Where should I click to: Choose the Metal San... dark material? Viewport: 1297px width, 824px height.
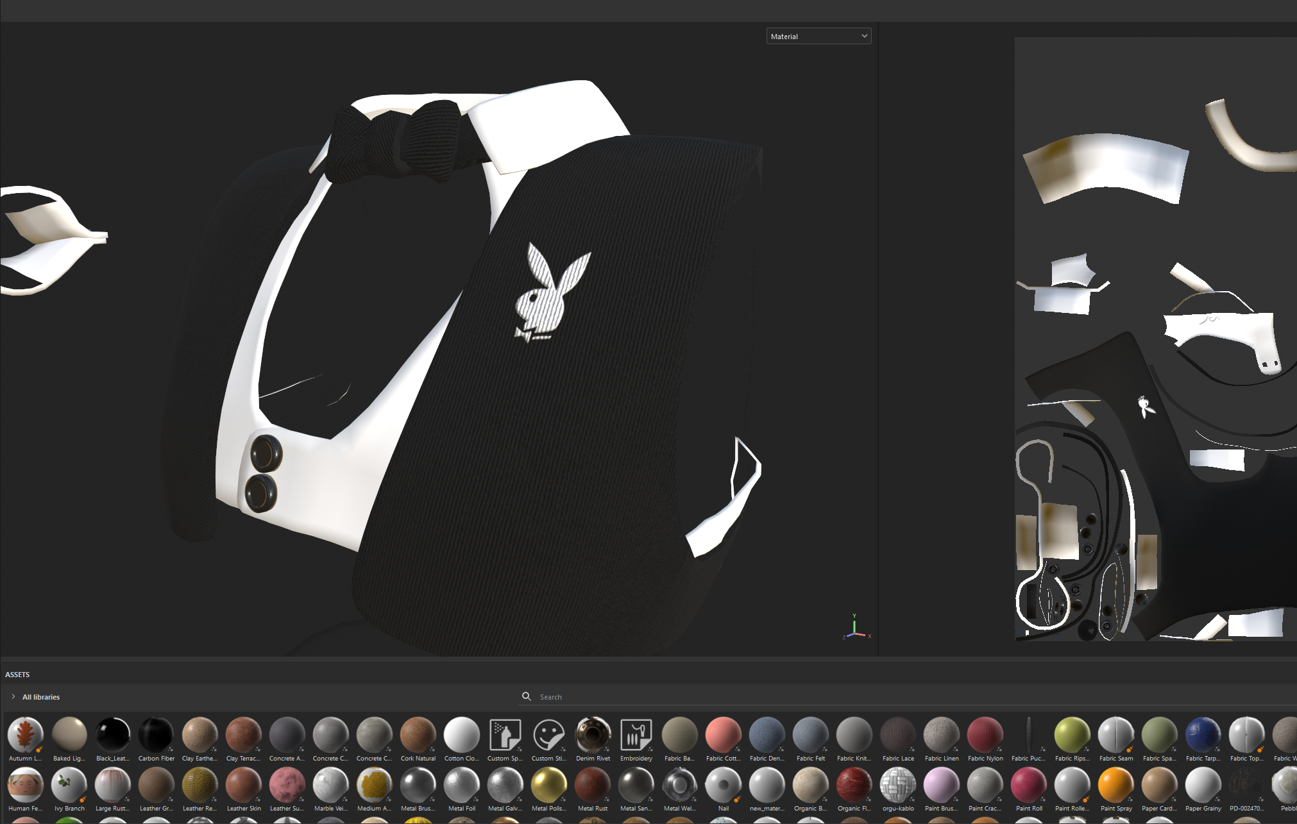point(636,784)
